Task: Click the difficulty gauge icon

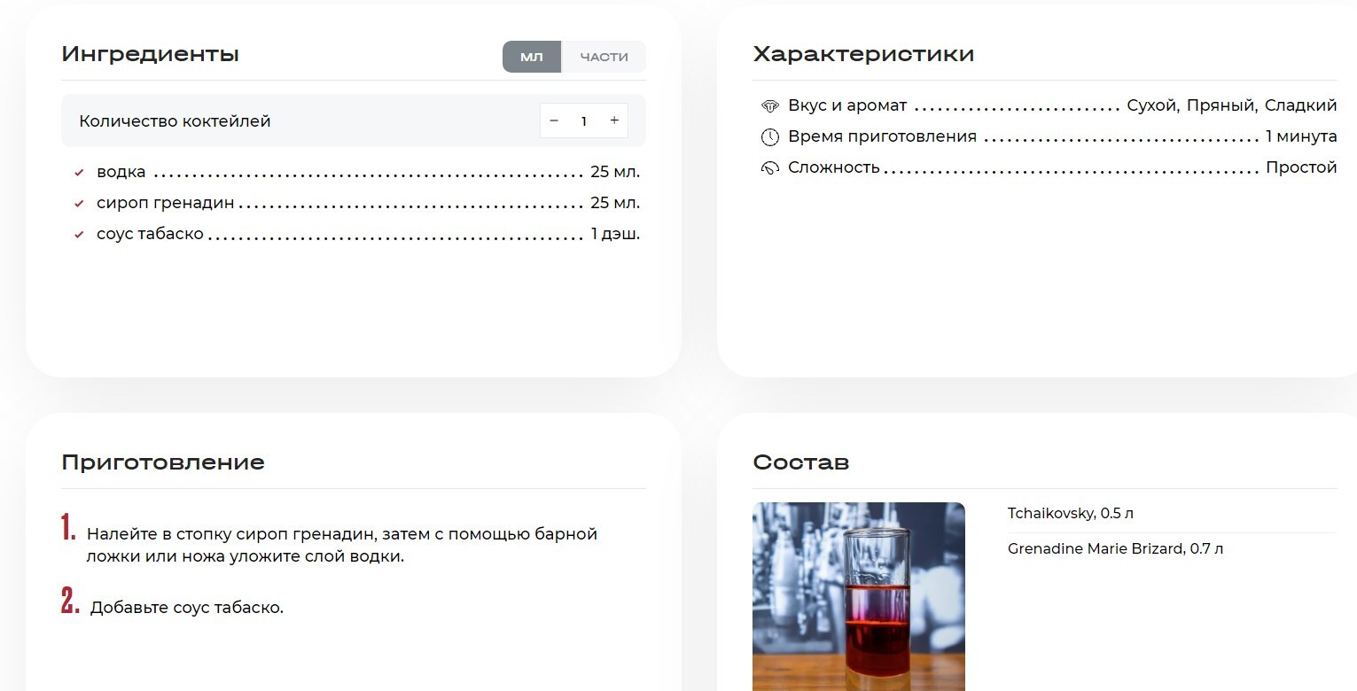Action: click(x=769, y=168)
